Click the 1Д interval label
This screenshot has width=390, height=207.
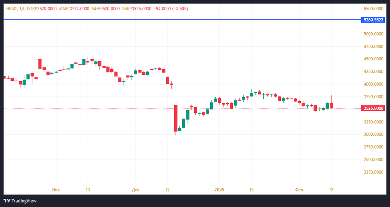point(21,9)
